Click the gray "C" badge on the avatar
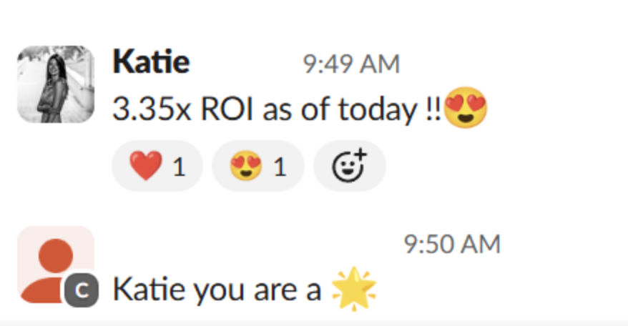The image size is (628, 326). pyautogui.click(x=80, y=290)
